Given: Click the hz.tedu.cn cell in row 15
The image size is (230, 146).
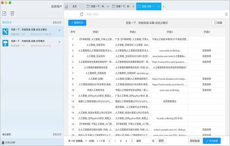Looking at the screenshot, I should [x=169, y=118].
